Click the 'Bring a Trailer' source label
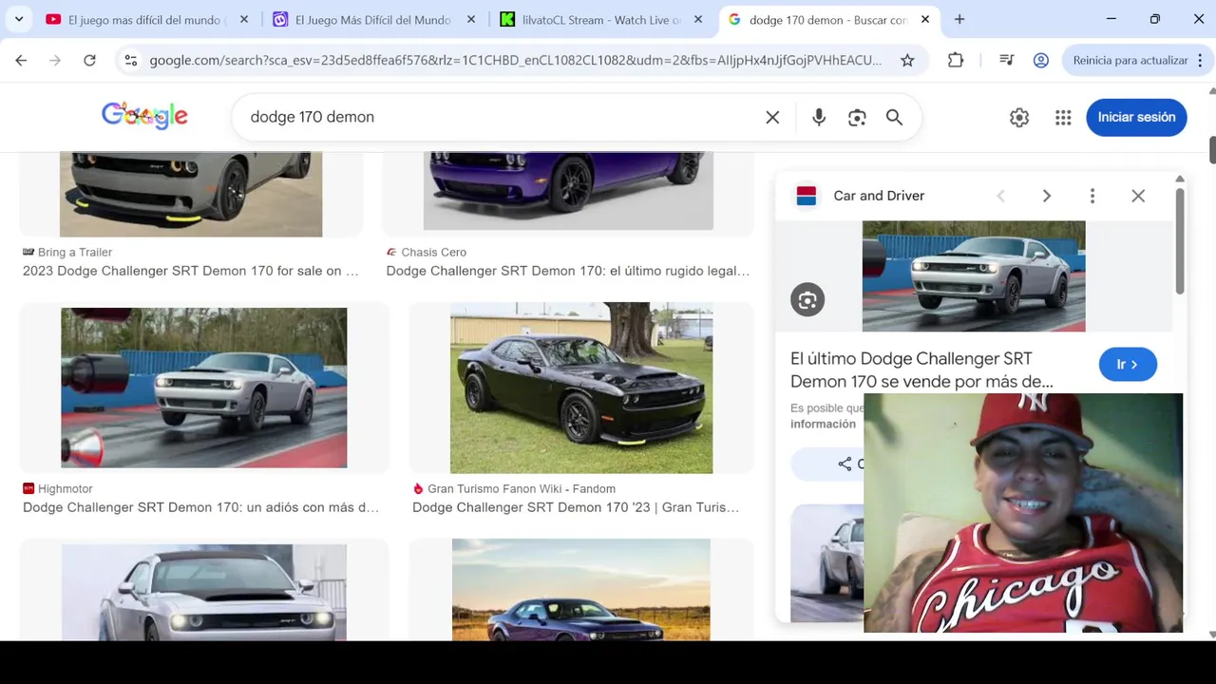The width and height of the screenshot is (1216, 684). click(75, 252)
